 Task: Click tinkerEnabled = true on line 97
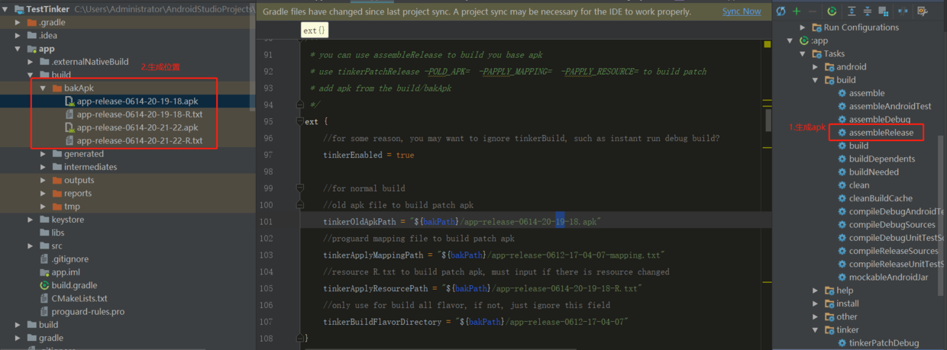click(369, 155)
